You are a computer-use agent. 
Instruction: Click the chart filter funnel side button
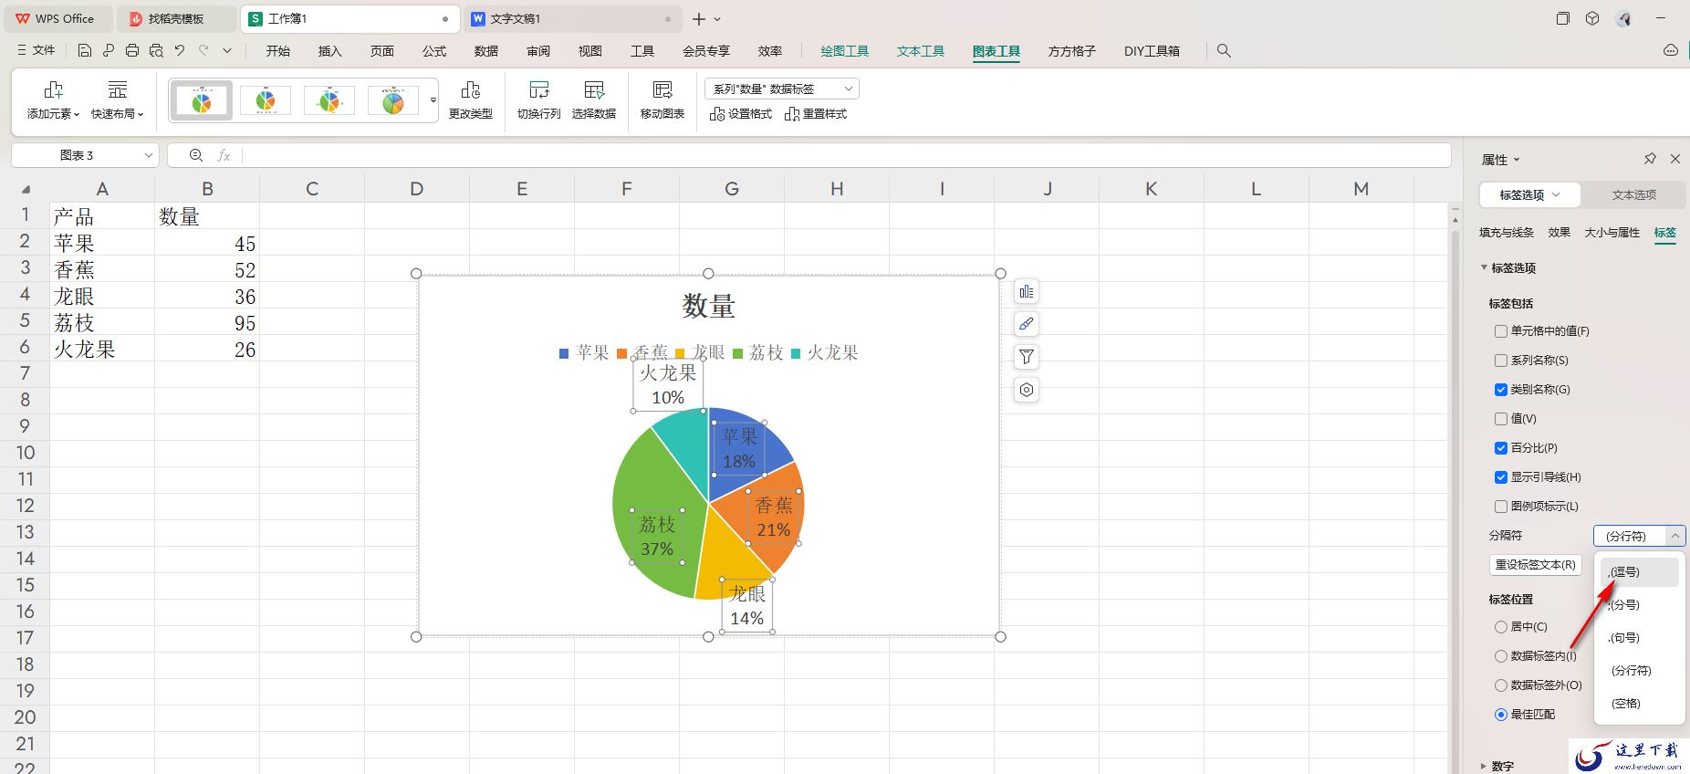1027,357
